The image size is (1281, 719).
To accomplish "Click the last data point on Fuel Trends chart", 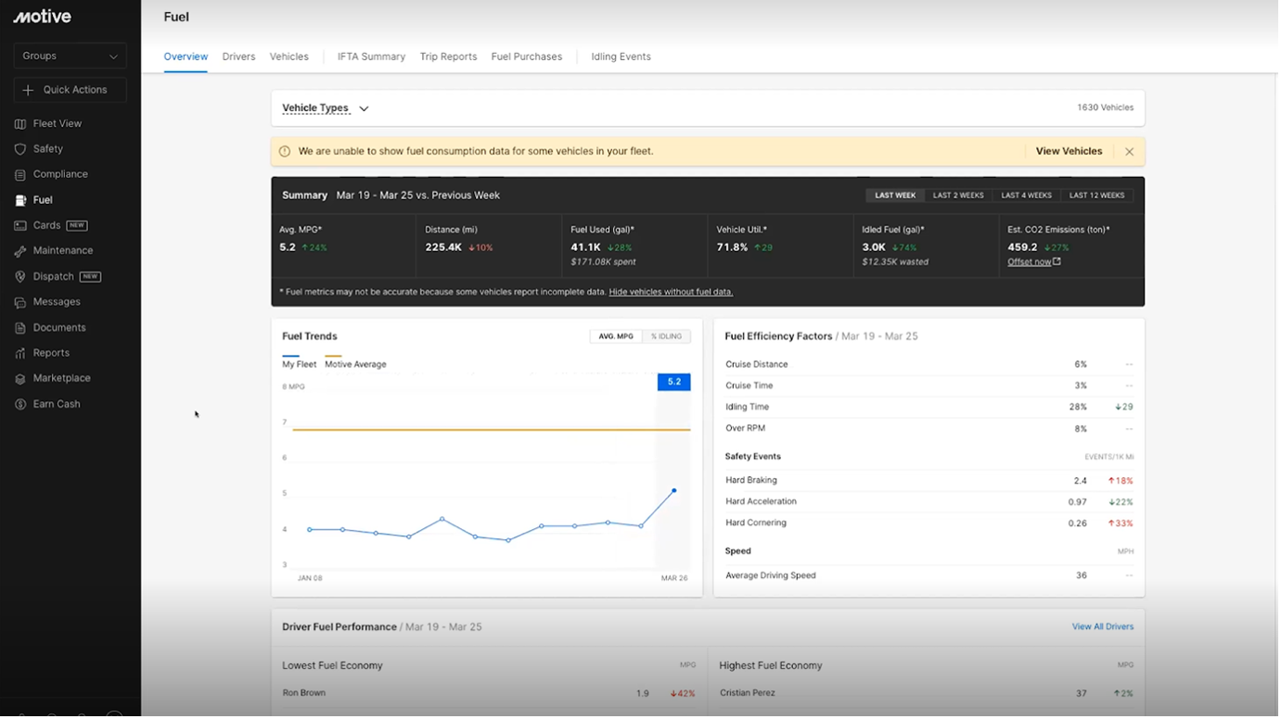I will click(673, 491).
